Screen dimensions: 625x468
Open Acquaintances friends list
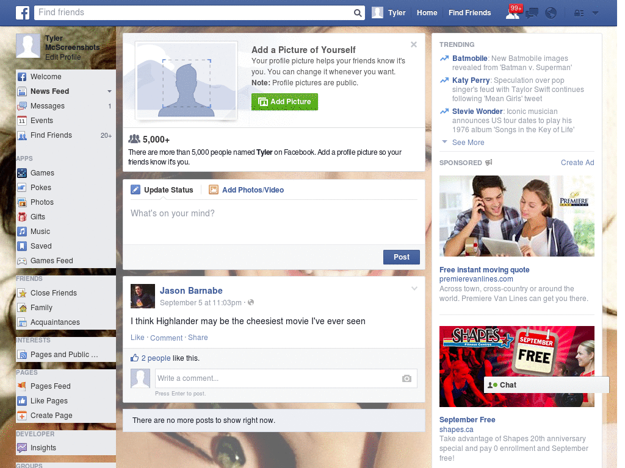(66, 322)
